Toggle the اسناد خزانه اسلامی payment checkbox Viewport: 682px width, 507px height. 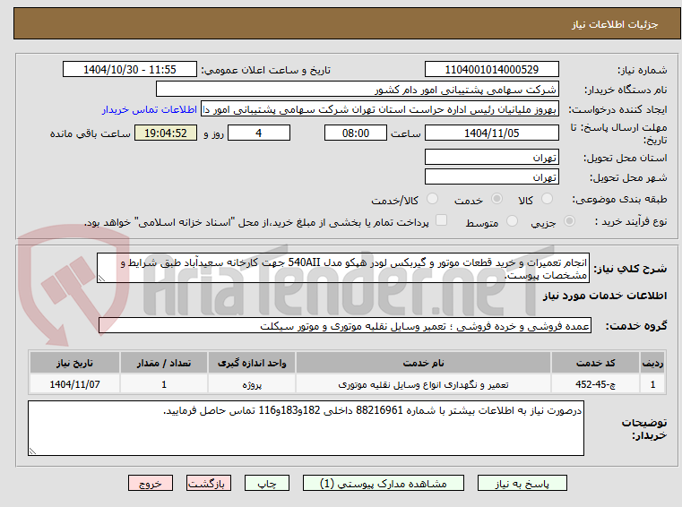(x=441, y=220)
